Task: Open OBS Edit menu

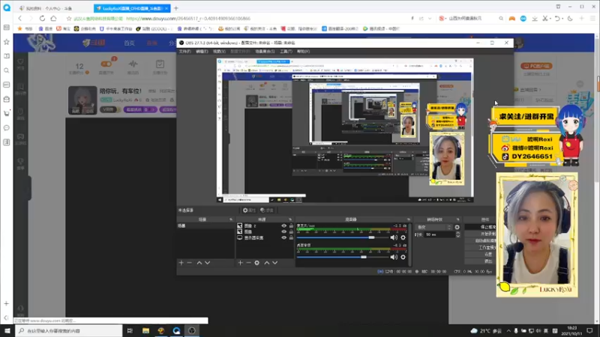Action: pos(202,51)
